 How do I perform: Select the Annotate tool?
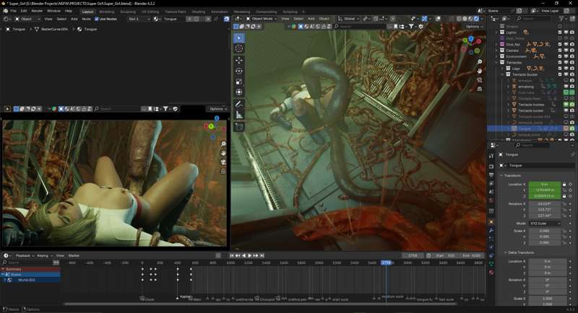click(239, 104)
